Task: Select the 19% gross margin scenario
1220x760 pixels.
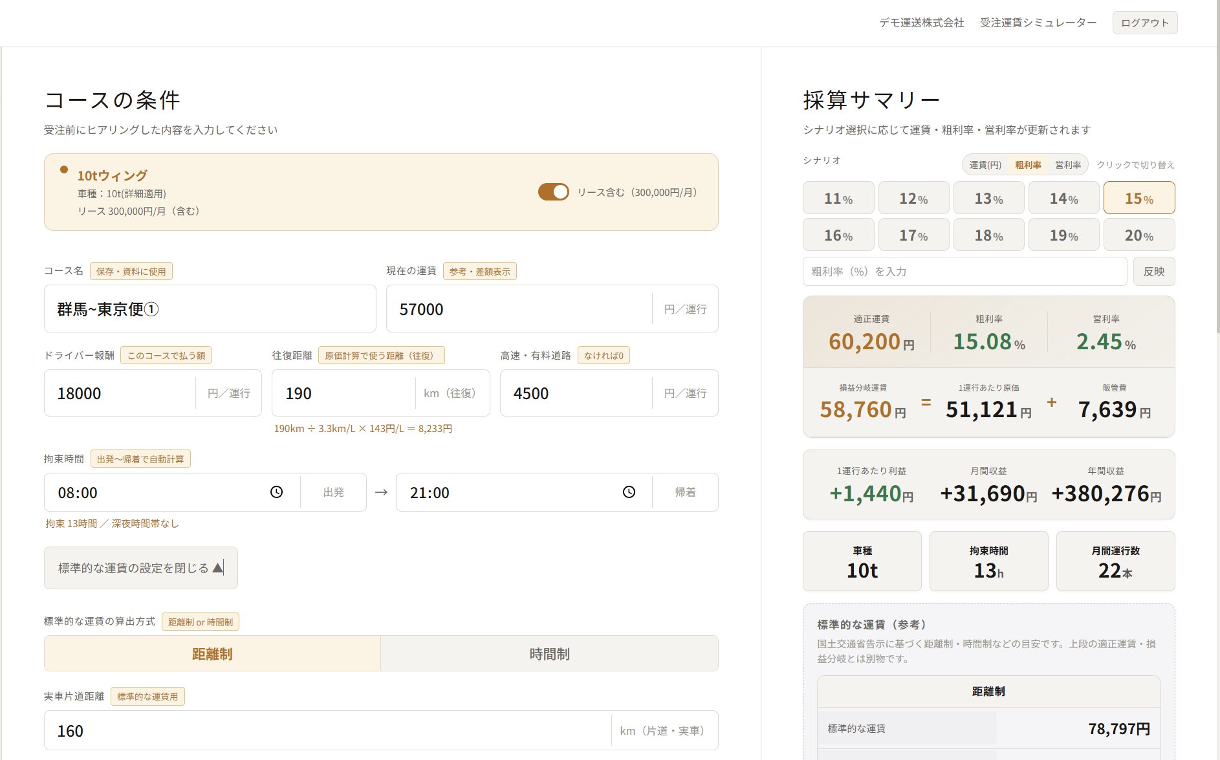Action: [1063, 235]
